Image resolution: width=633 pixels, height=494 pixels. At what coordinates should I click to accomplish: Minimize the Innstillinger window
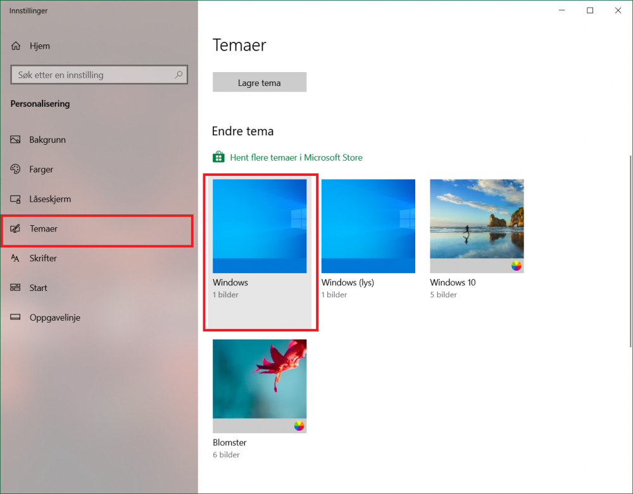(x=561, y=11)
